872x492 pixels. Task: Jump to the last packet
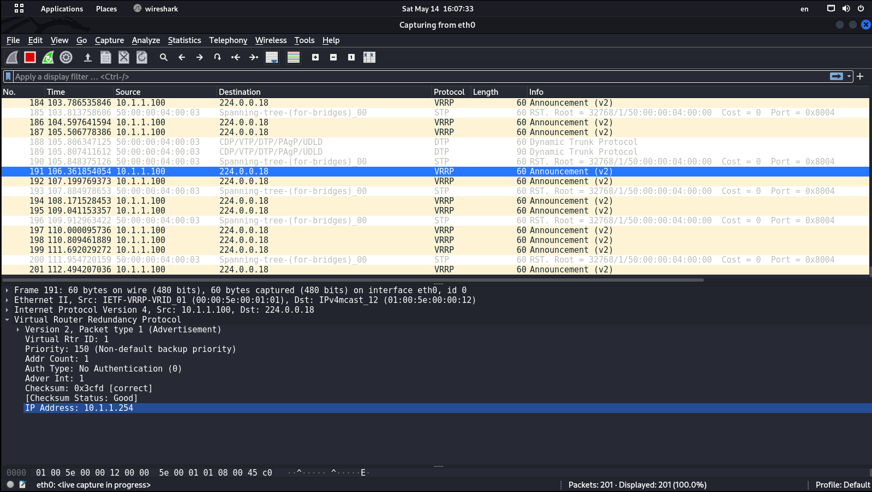(x=254, y=57)
